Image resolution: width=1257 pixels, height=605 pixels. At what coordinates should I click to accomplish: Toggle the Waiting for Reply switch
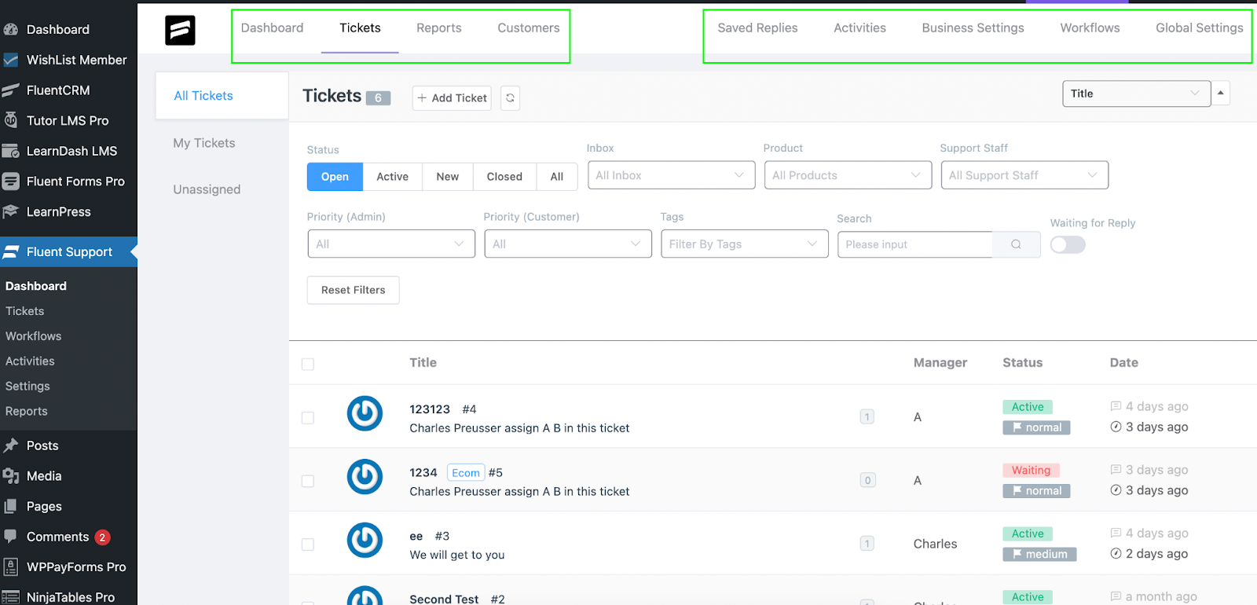click(1068, 245)
